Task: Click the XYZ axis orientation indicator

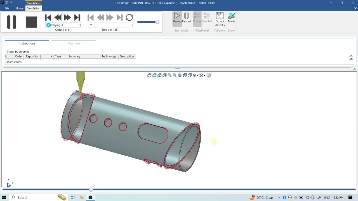Action: point(10,183)
